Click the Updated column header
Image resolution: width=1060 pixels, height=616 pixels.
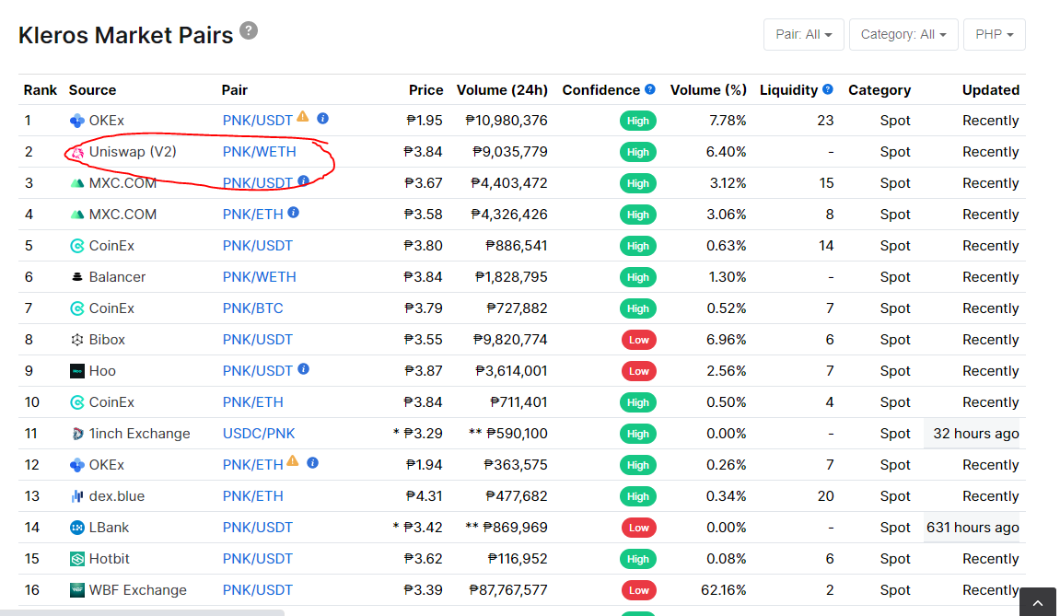point(991,90)
